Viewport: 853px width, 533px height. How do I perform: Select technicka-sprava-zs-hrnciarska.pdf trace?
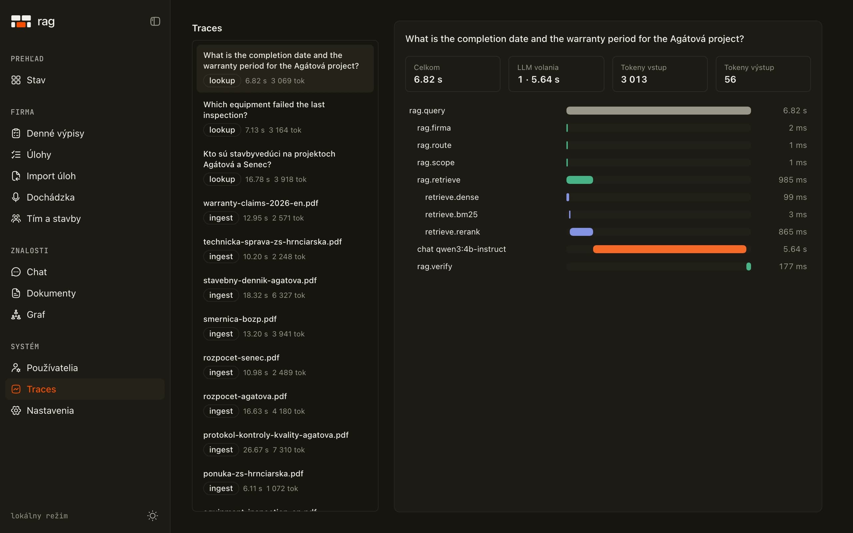[285, 250]
